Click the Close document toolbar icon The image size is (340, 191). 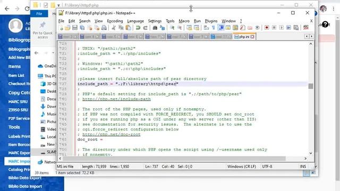(x=90, y=28)
